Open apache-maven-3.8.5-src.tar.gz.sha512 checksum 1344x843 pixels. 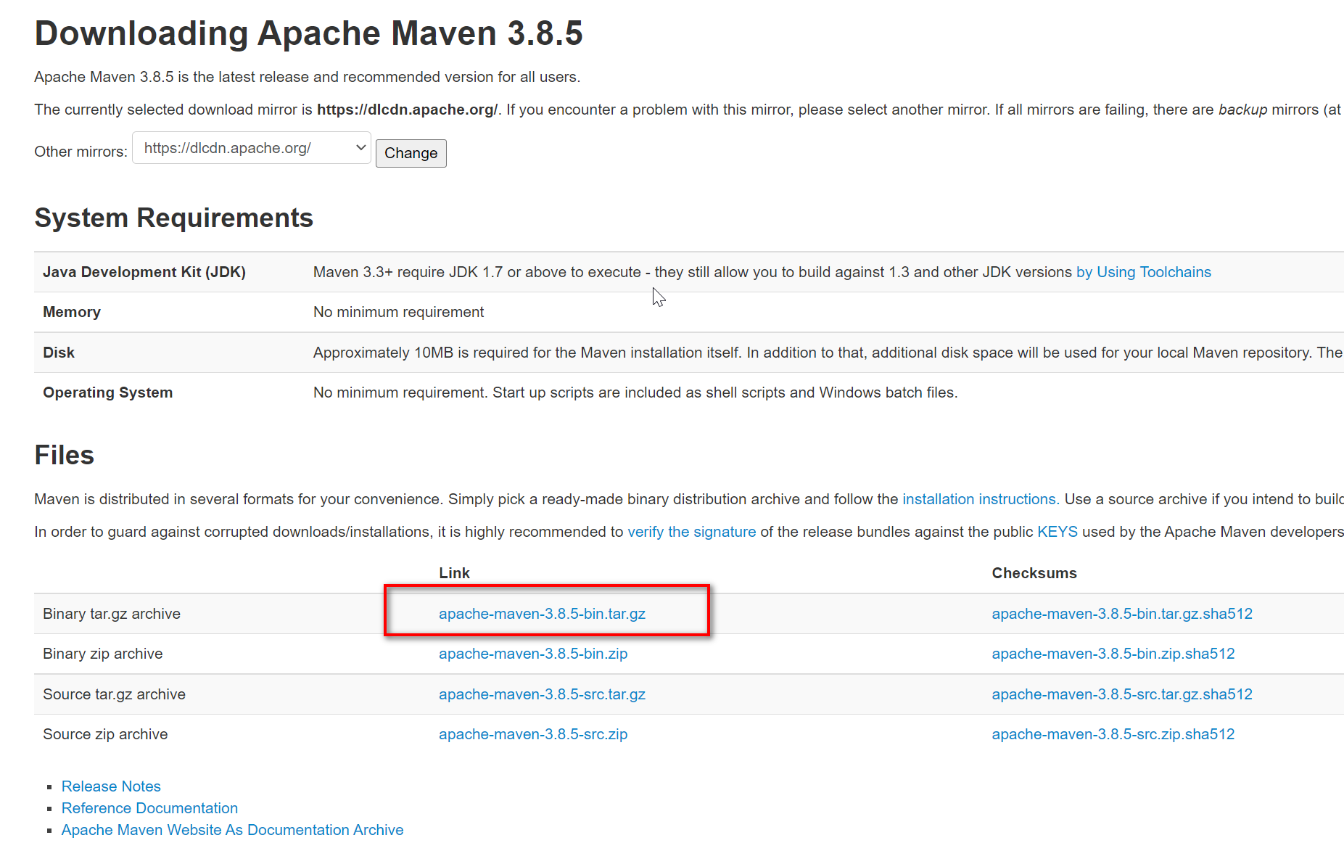(1122, 694)
